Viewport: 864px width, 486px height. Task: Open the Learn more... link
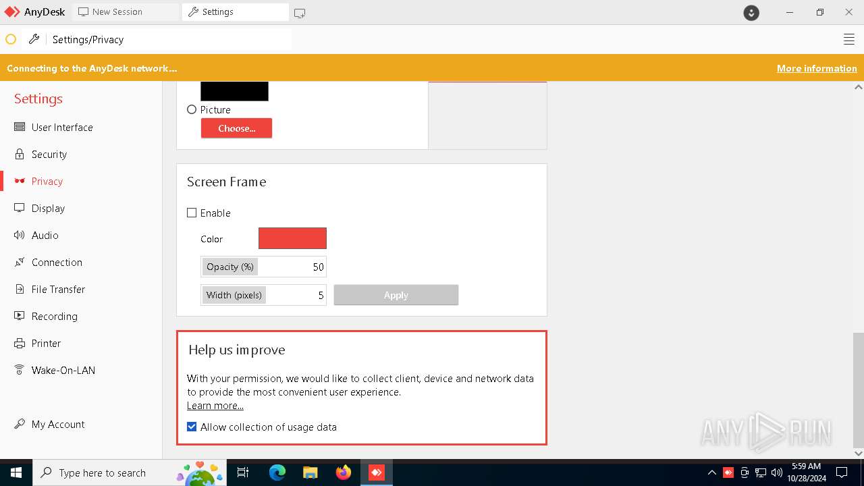pos(215,406)
